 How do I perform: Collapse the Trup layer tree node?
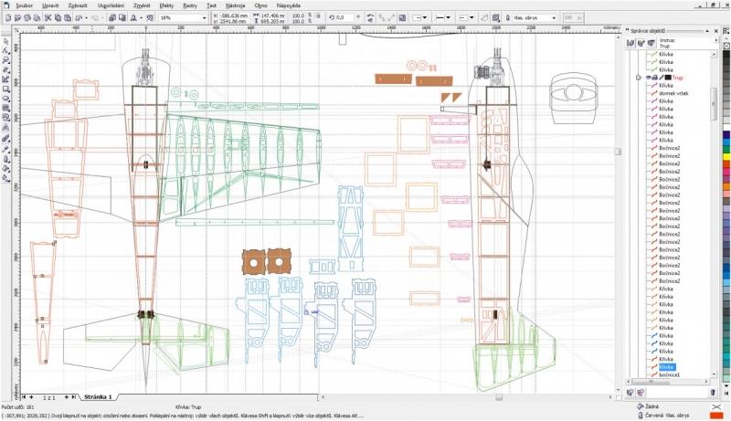click(x=638, y=79)
